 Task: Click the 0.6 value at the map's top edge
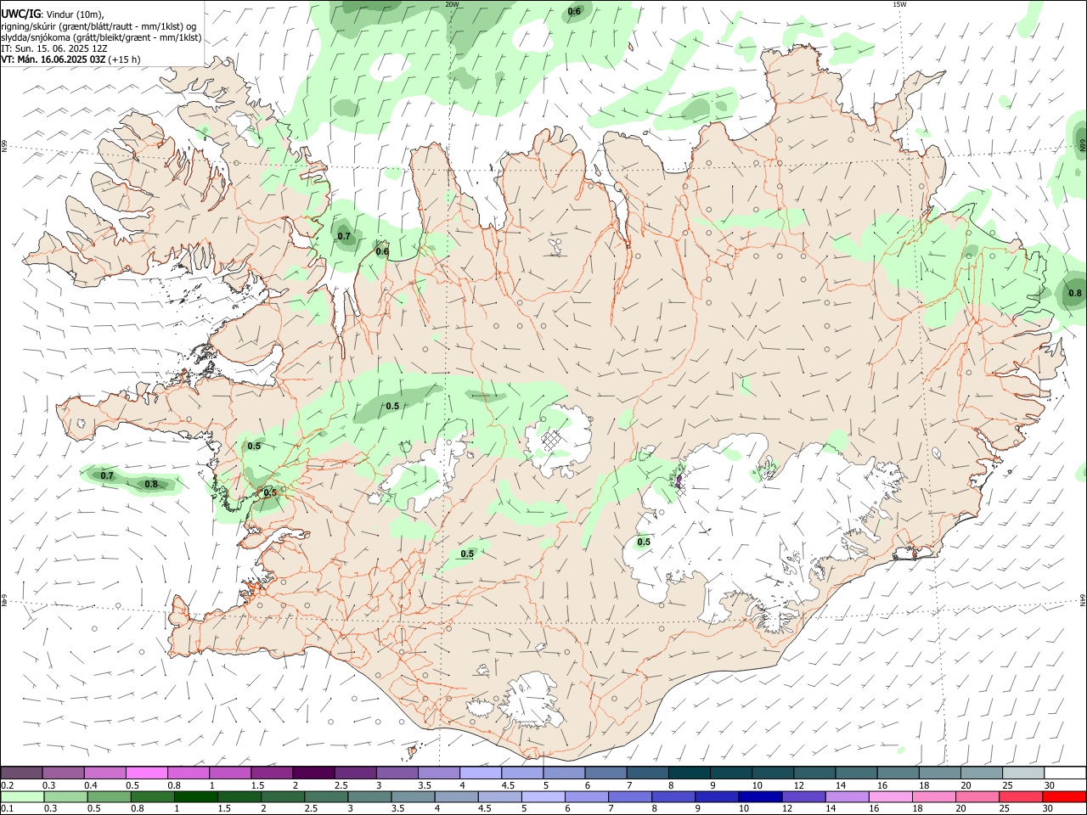tap(575, 11)
